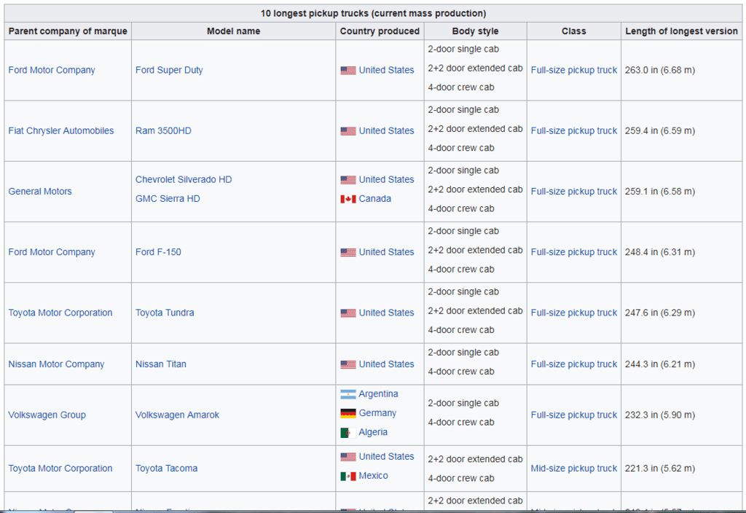The height and width of the screenshot is (513, 746).
Task: Click the Nissan Motor Company link
Action: [56, 364]
